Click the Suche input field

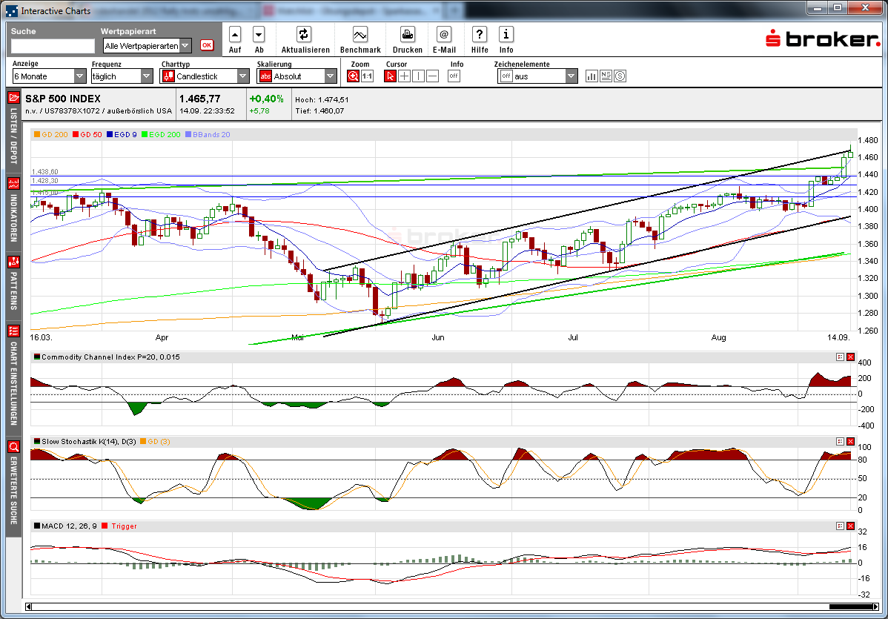click(x=53, y=46)
